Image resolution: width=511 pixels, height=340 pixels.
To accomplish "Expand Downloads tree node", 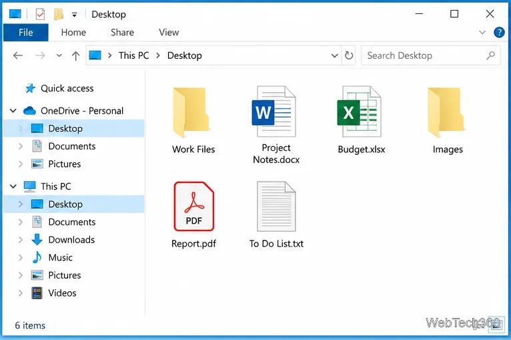I will [21, 240].
